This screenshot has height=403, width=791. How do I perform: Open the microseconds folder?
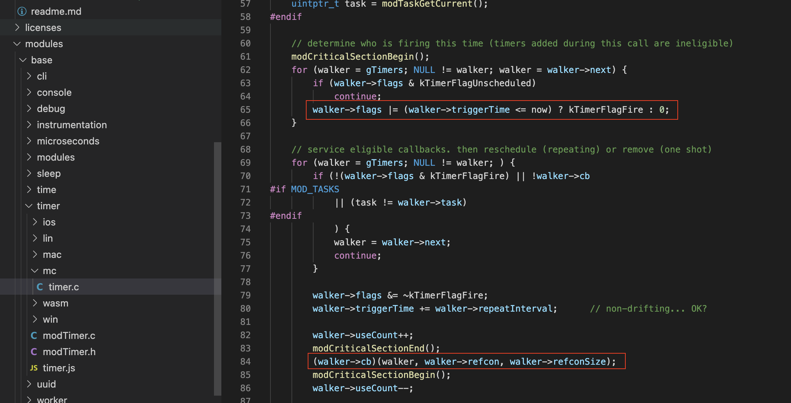[68, 141]
